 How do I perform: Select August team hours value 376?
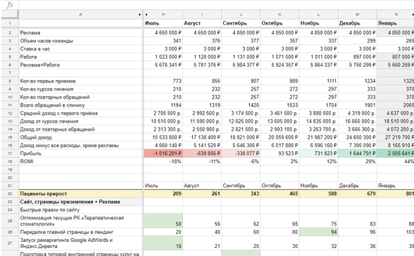pos(202,41)
